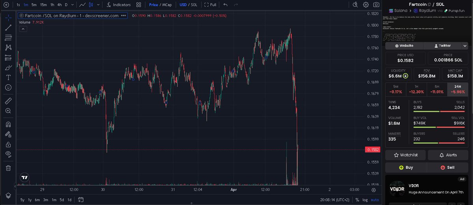Switch to the 15m timeframe
The height and width of the screenshot is (205, 473).
click(x=43, y=5)
